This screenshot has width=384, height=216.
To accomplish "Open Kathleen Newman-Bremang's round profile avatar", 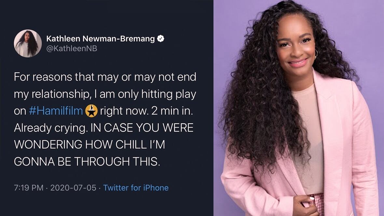I will pyautogui.click(x=28, y=43).
